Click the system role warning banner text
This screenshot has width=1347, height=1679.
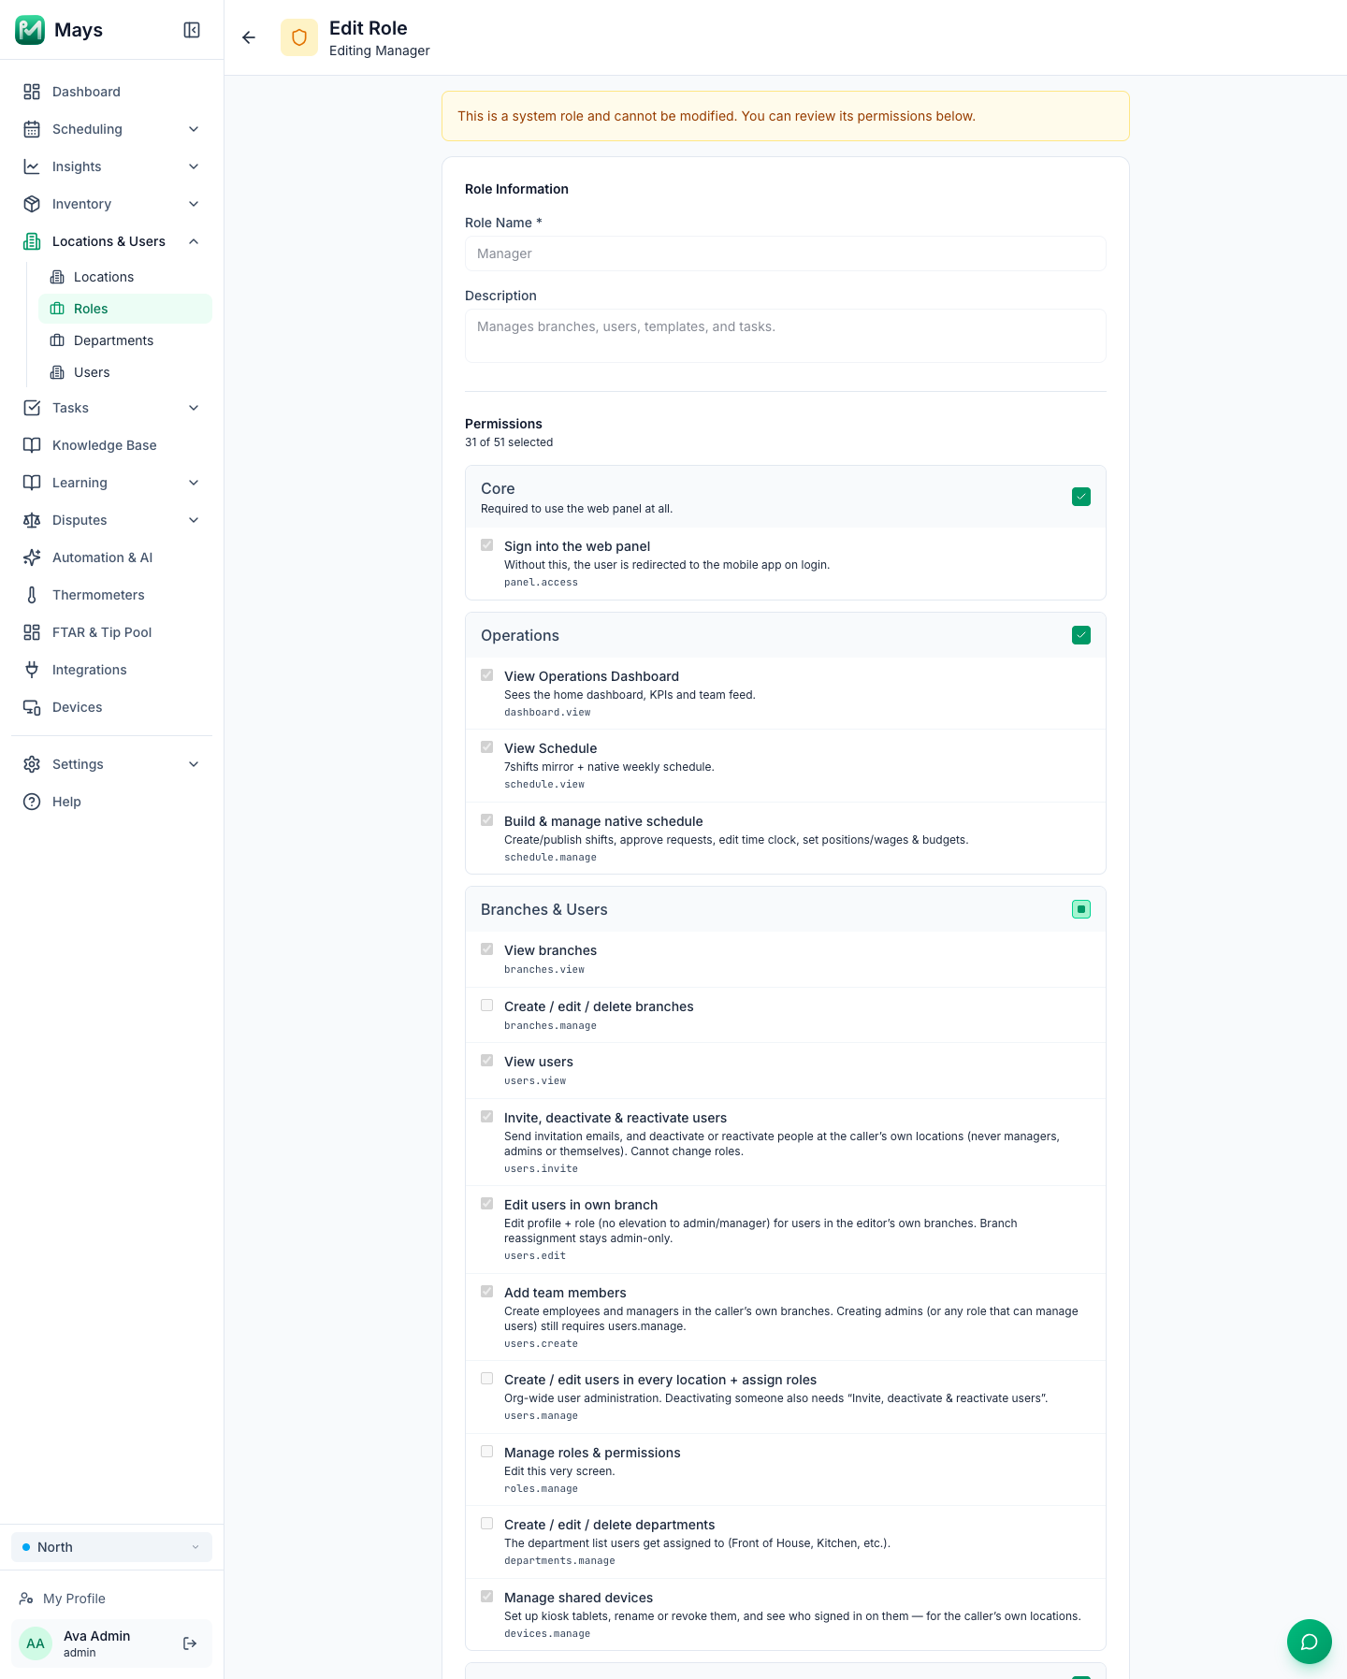[x=717, y=116]
